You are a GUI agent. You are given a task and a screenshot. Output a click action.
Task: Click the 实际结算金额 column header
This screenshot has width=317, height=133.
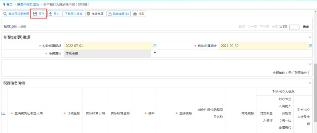(x=120, y=113)
